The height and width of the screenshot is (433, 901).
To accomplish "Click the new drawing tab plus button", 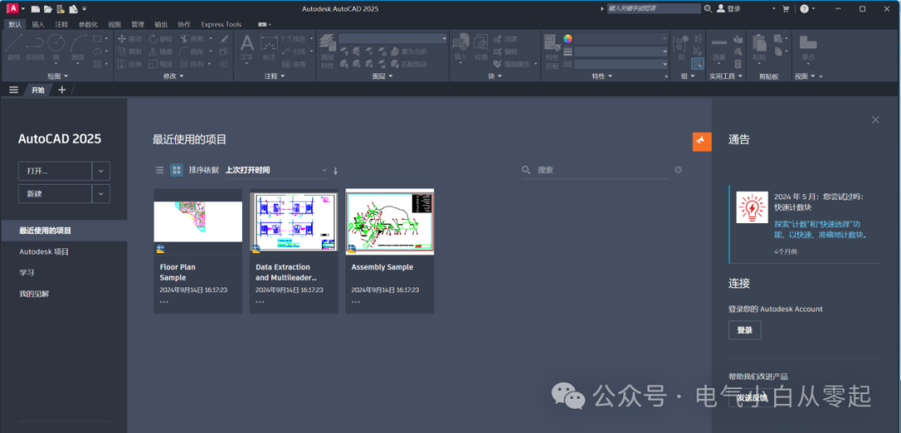I will (62, 90).
